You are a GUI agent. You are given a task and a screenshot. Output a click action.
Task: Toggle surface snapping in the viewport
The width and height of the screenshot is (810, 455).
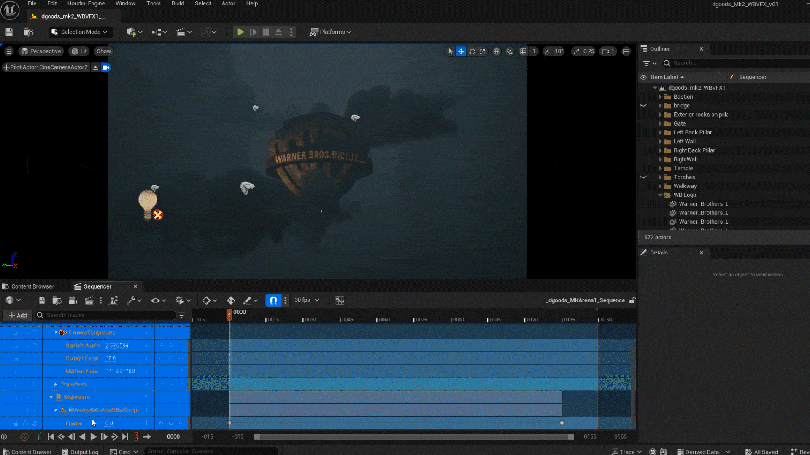(510, 51)
